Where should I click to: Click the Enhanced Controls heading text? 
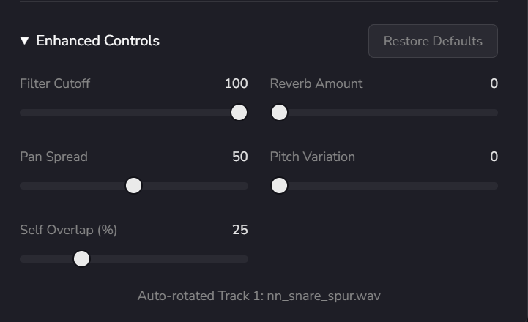click(x=97, y=41)
